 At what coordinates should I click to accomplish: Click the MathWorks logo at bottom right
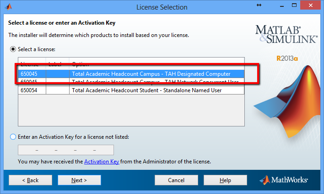(x=284, y=180)
